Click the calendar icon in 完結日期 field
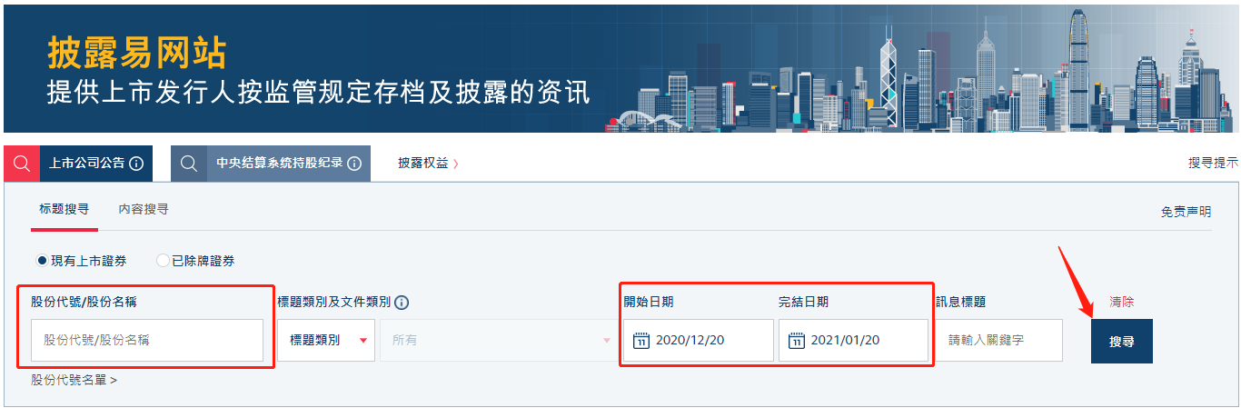 tap(797, 341)
